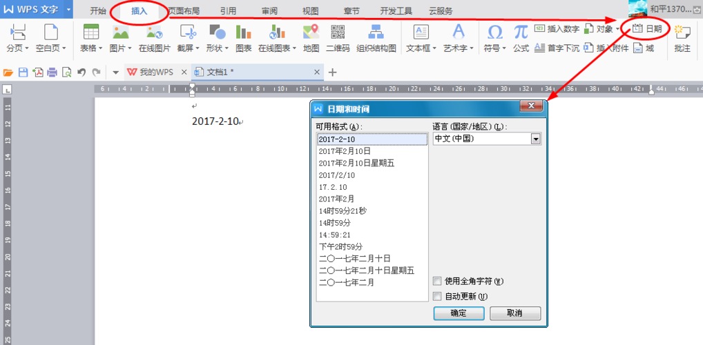The image size is (703, 345).
Task: Undo the last action
Action: 81,72
